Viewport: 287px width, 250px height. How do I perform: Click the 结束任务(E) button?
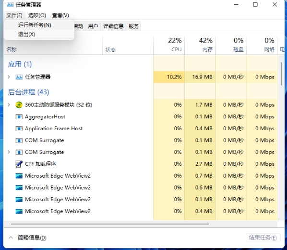tap(263, 238)
